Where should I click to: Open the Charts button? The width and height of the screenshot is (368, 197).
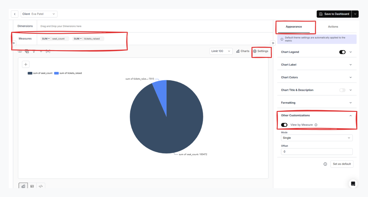(243, 51)
